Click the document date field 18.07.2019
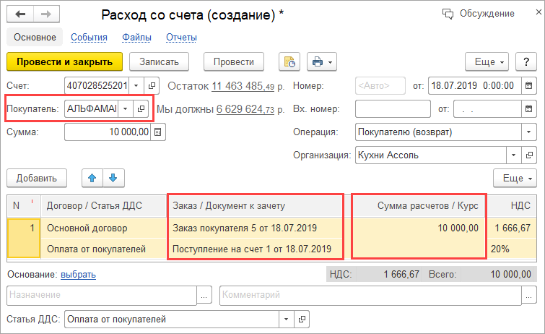Screen dimensions: 545x334 [475, 85]
